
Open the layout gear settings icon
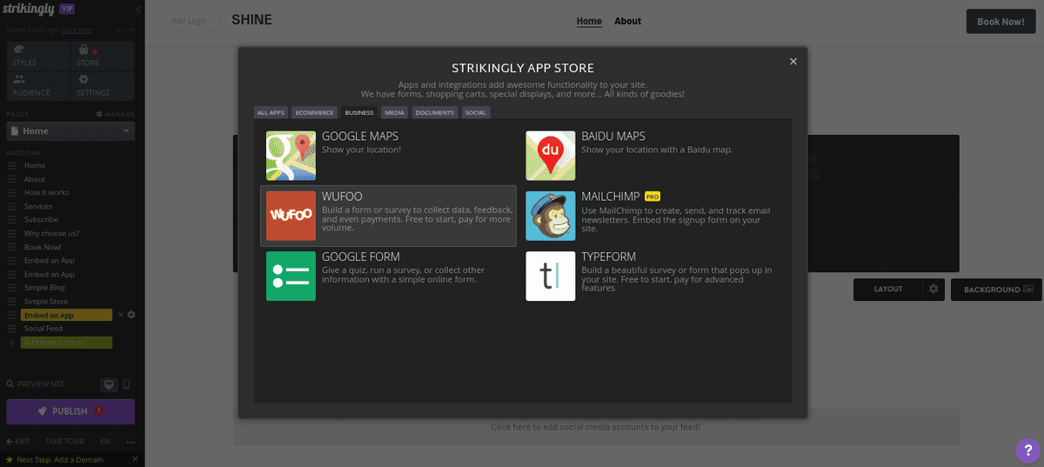934,290
